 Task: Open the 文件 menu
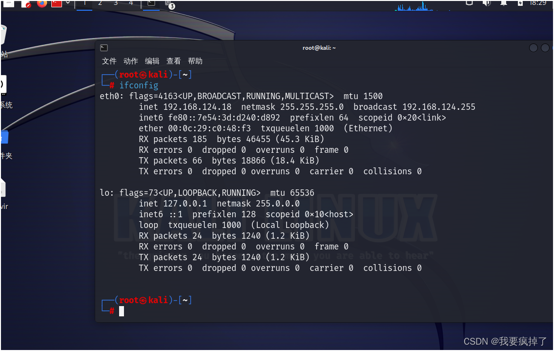pos(109,61)
